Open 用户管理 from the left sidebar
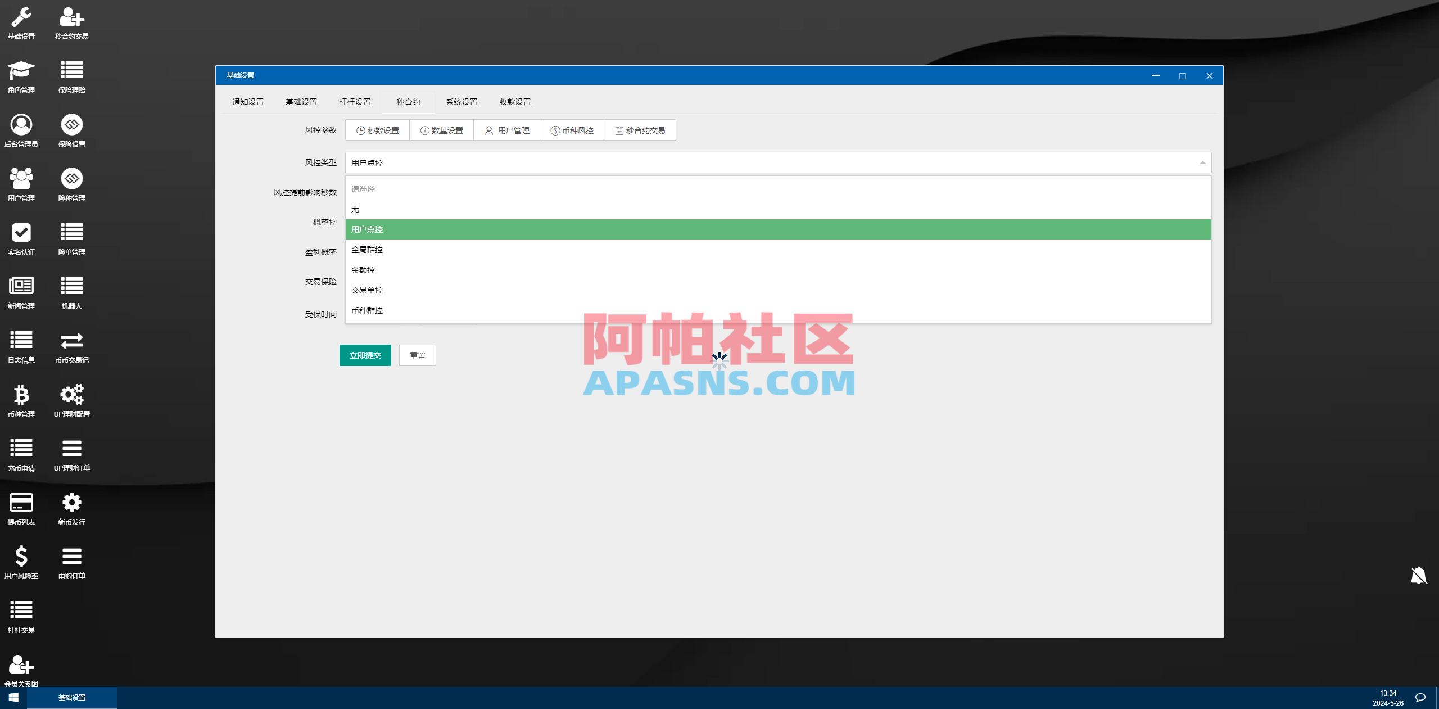This screenshot has height=709, width=1439. click(21, 184)
